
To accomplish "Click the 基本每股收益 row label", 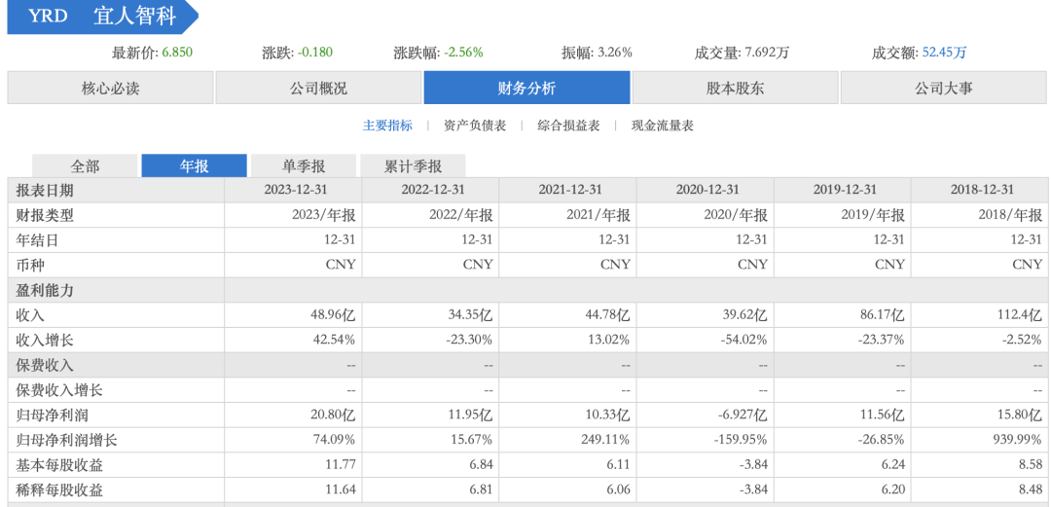I will tap(59, 465).
